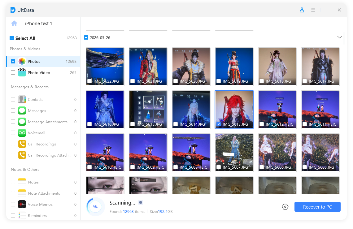Check the Voice Memos checkbox
The width and height of the screenshot is (353, 229).
tap(13, 204)
